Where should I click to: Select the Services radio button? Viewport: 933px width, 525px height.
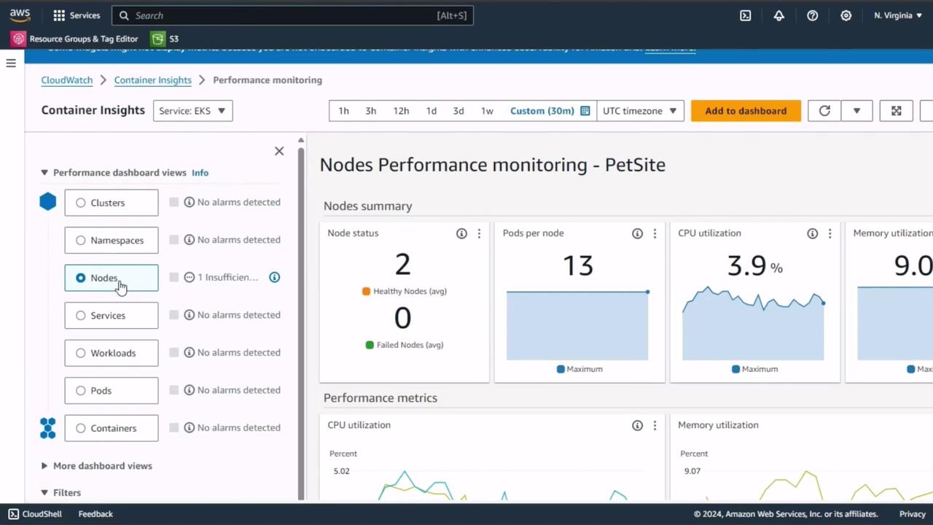coord(80,315)
